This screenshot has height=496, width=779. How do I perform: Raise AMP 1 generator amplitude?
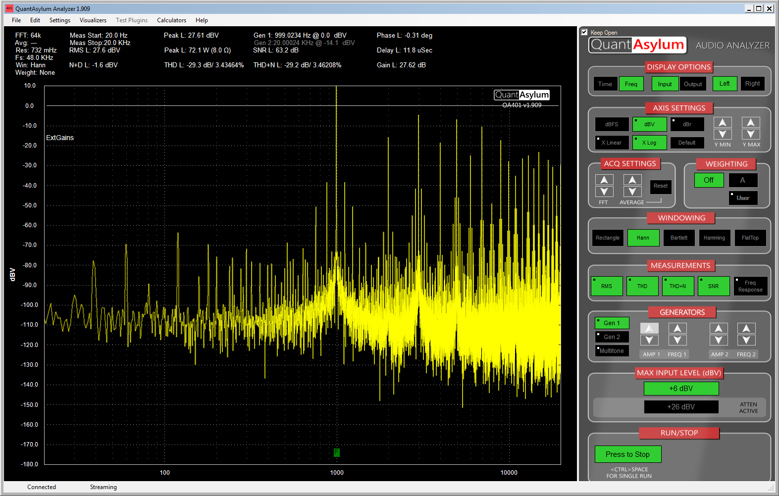pyautogui.click(x=649, y=328)
